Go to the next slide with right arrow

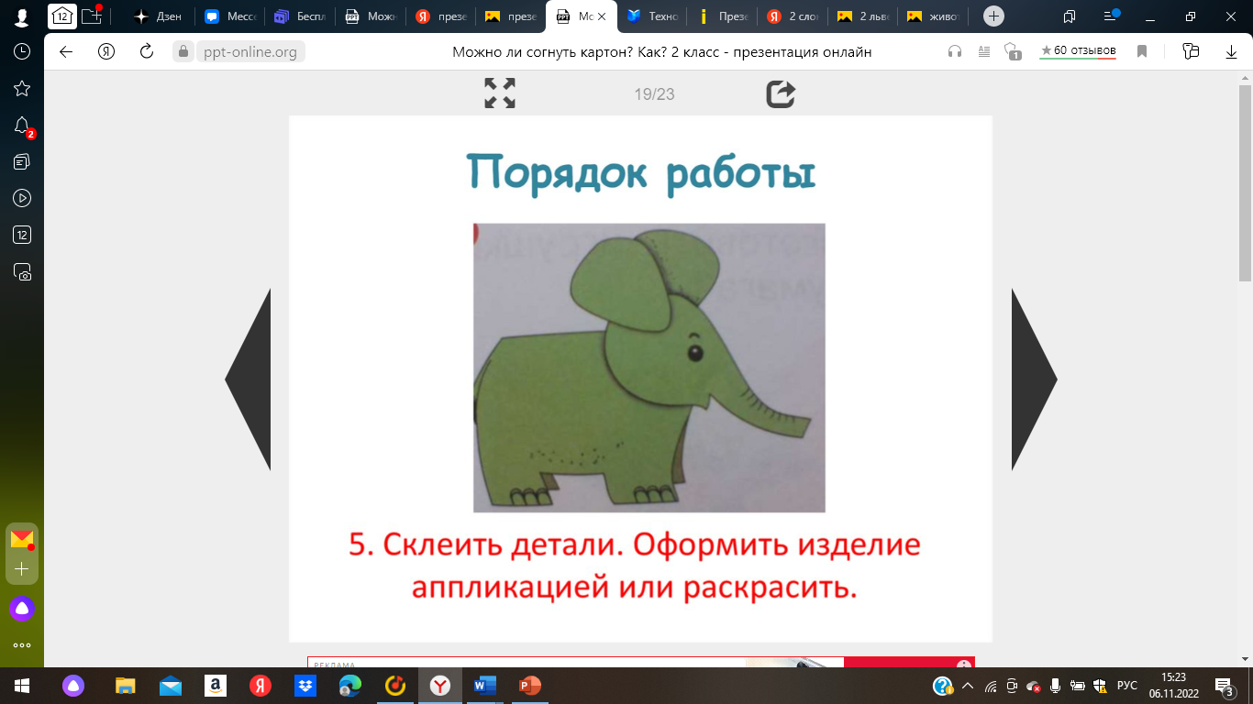(1034, 379)
